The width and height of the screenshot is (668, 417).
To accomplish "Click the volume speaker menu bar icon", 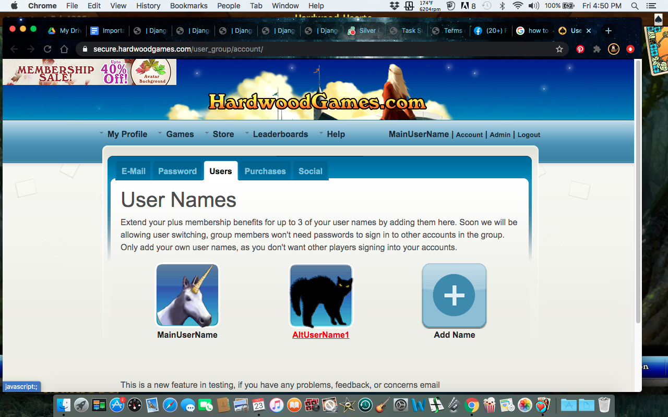I will tap(533, 6).
